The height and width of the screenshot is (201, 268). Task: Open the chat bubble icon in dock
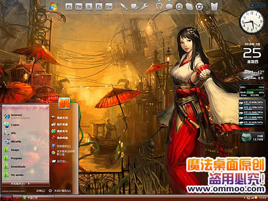[169, 7]
